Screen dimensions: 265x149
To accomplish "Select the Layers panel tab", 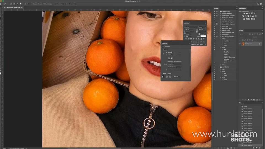I will [241, 31].
